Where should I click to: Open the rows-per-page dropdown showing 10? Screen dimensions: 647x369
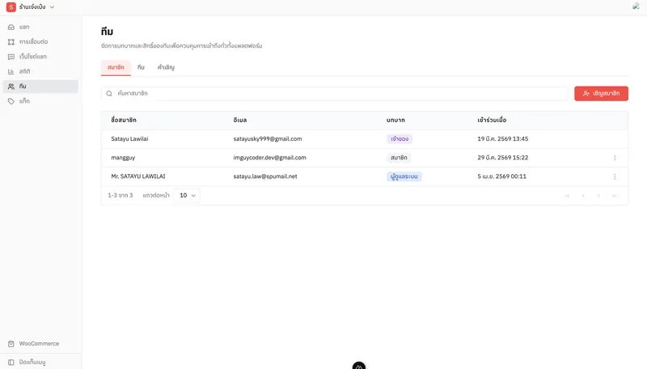(x=187, y=195)
